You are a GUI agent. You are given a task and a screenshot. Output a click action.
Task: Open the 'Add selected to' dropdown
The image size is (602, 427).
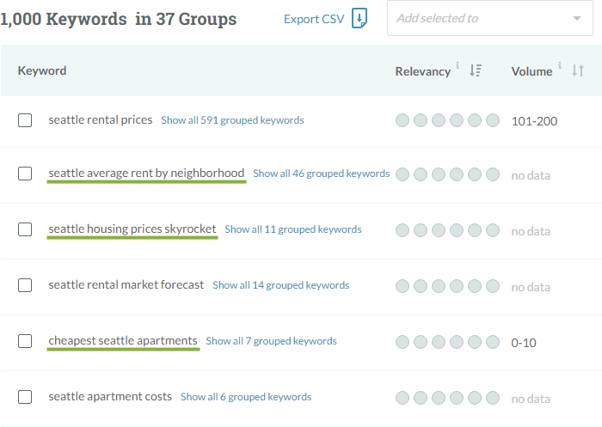(489, 18)
